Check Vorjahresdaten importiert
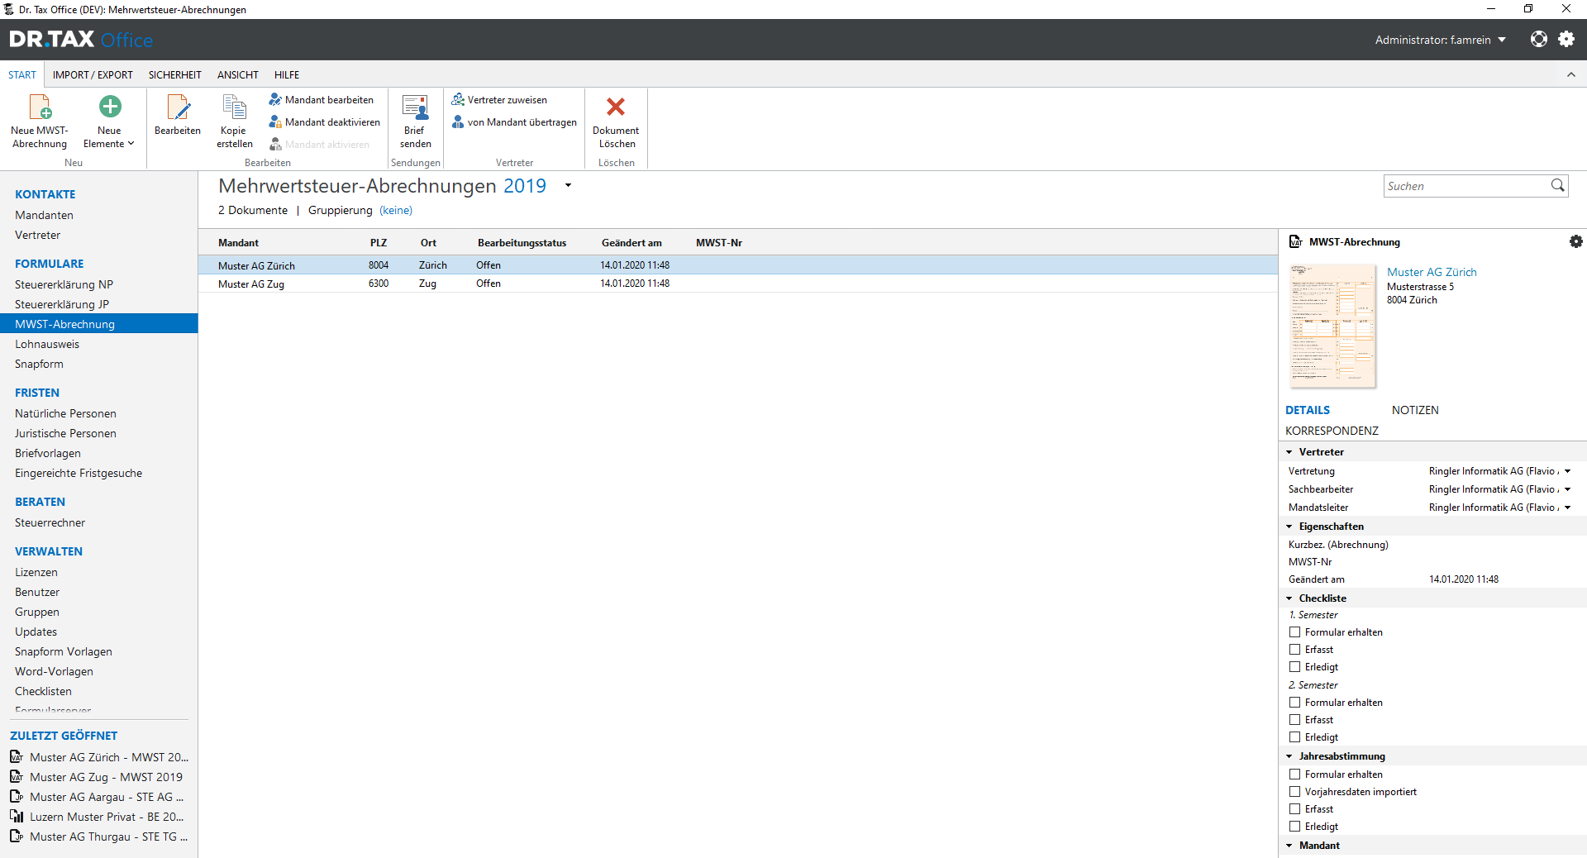The width and height of the screenshot is (1587, 858). (1295, 792)
